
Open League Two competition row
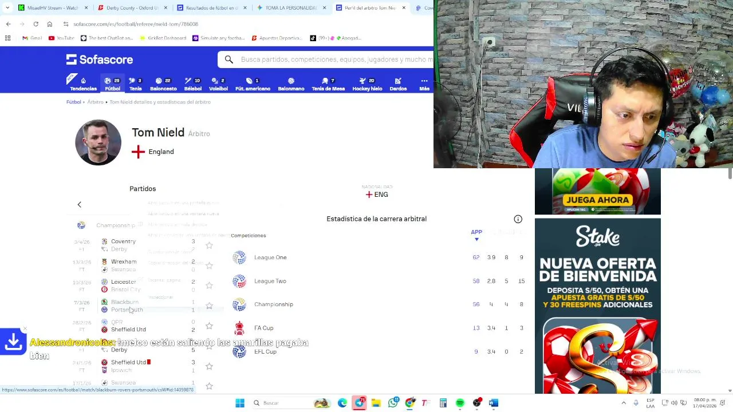pos(378,281)
